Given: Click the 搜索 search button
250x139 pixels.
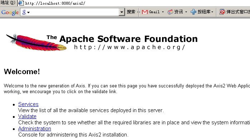Looking at the screenshot, I should point(131,12).
